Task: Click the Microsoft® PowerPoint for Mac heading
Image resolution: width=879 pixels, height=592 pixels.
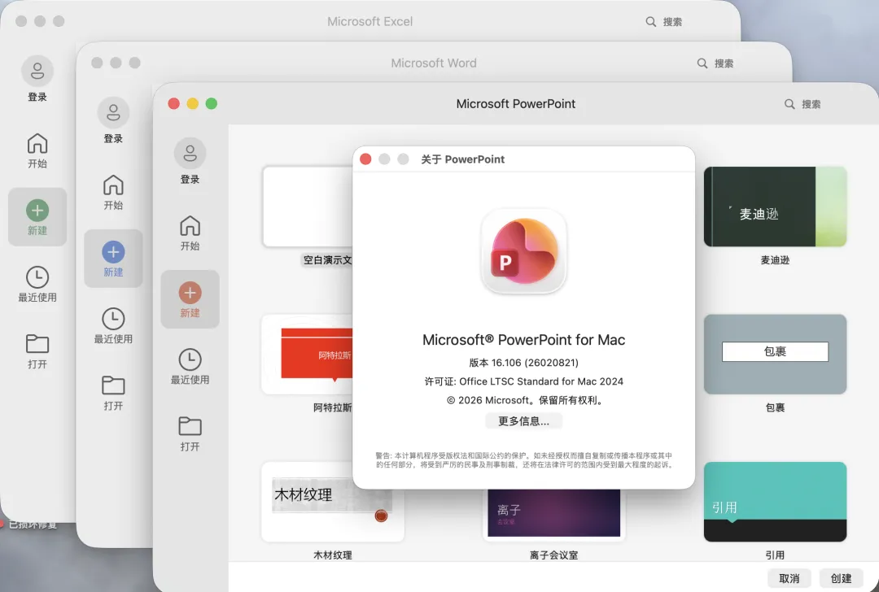Action: pos(523,340)
